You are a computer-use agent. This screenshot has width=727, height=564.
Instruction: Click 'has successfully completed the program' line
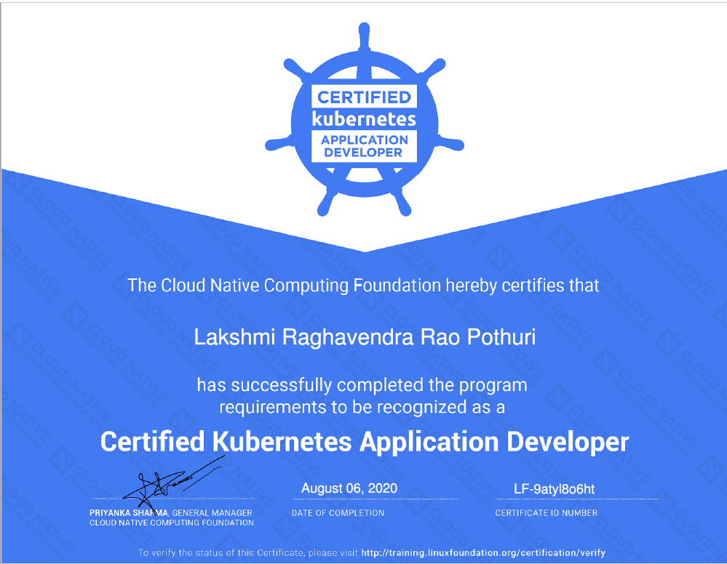[362, 385]
